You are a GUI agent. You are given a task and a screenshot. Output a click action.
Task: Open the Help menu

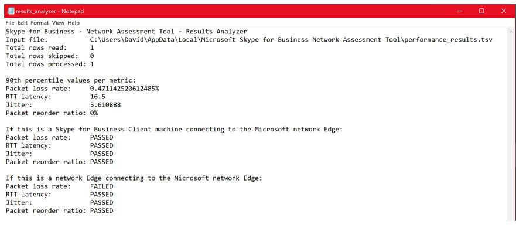tap(74, 23)
